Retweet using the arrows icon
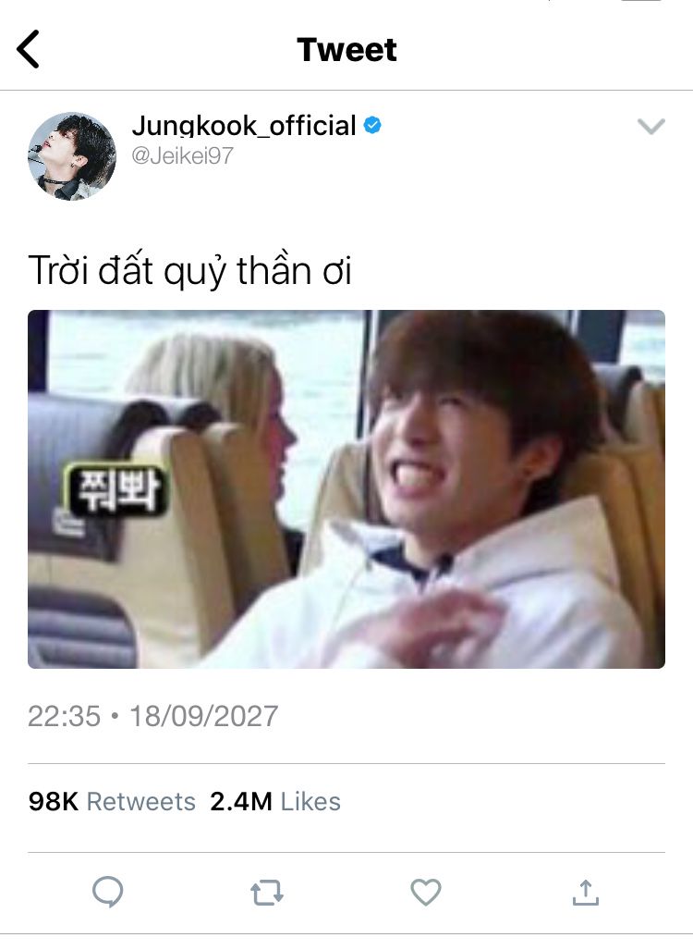The height and width of the screenshot is (950, 693). pyautogui.click(x=267, y=893)
